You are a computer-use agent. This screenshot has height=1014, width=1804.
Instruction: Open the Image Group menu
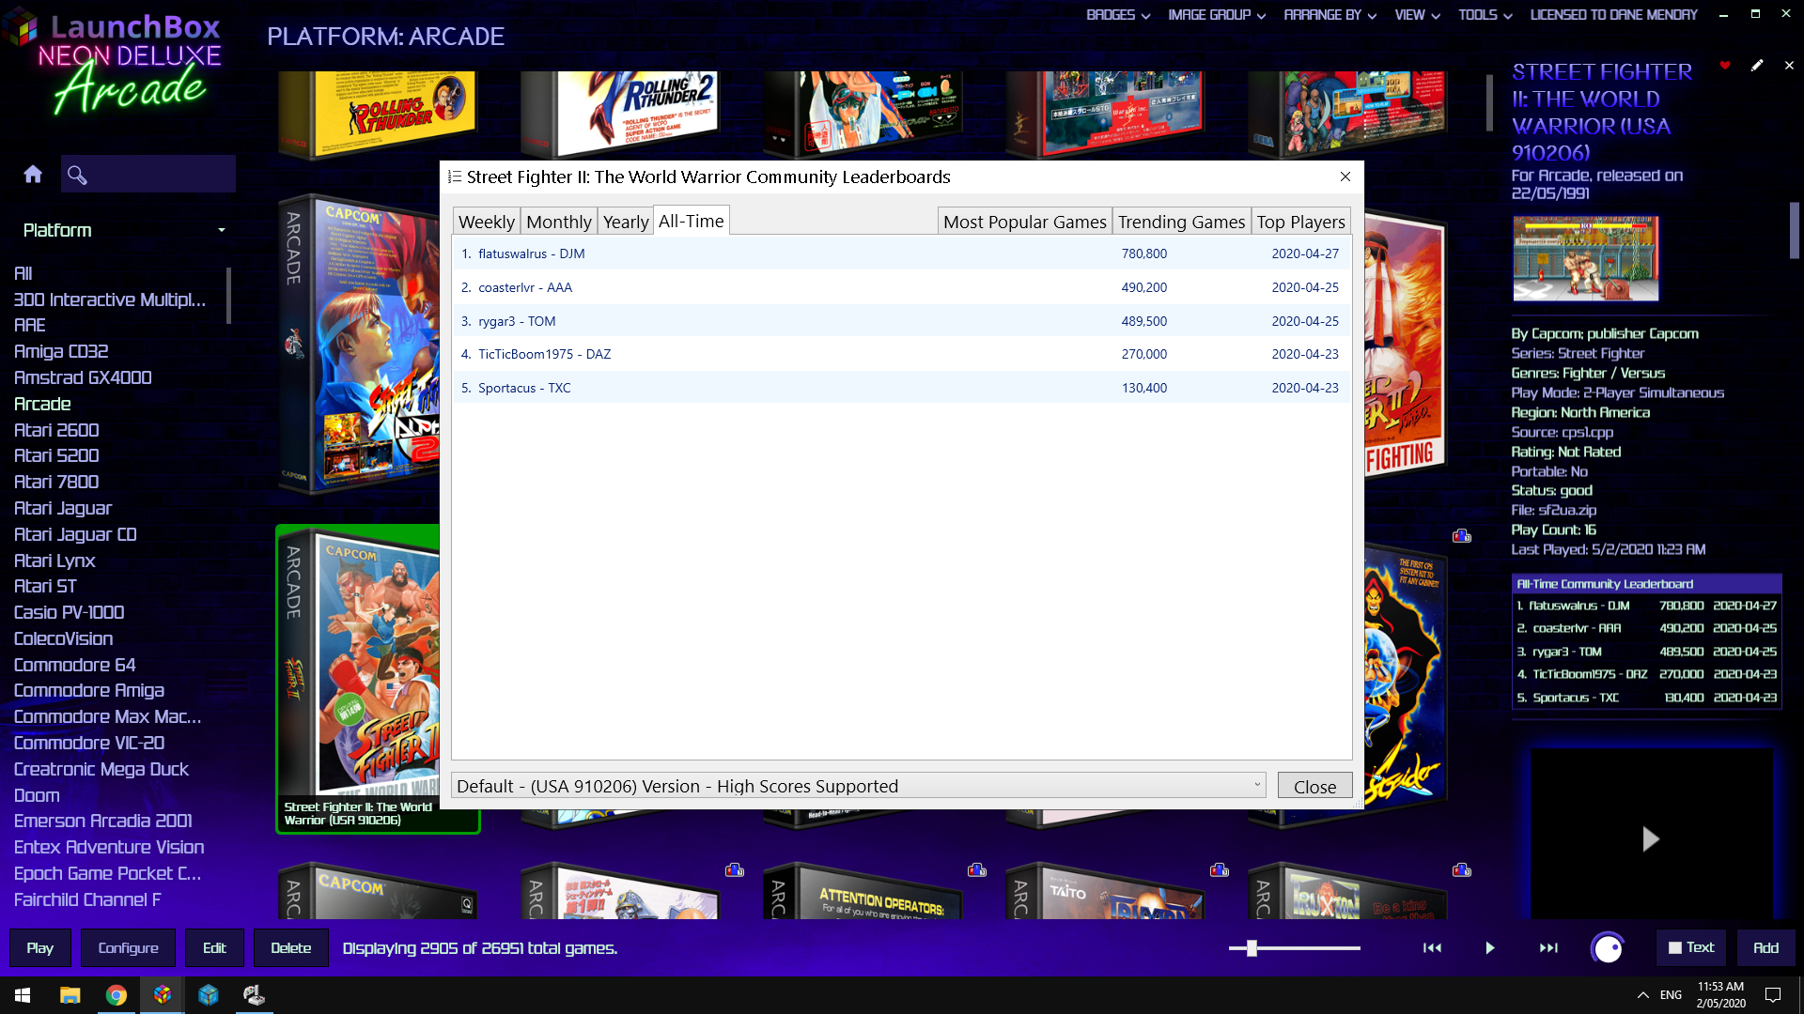click(x=1217, y=15)
